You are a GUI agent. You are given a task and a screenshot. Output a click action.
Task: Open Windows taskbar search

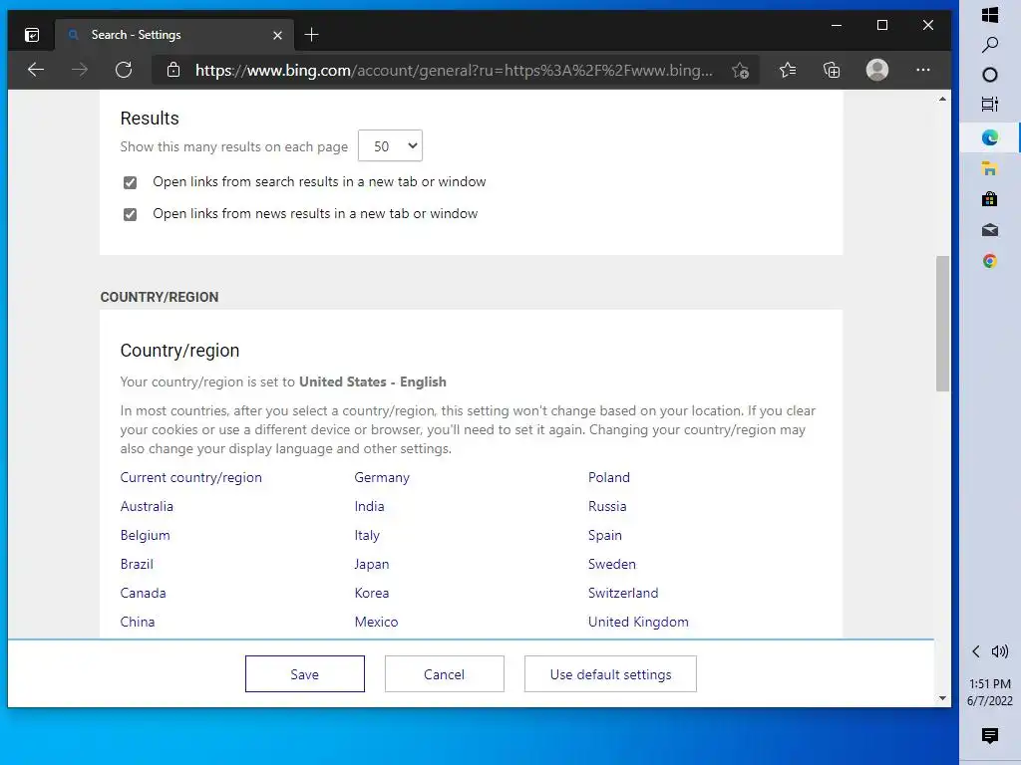point(990,44)
